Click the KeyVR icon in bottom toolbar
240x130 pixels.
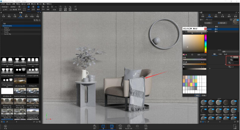pos(137,127)
